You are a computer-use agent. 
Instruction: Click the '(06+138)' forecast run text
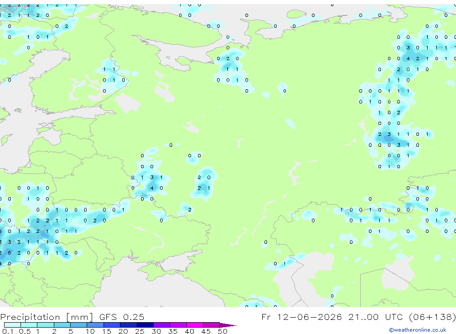[432, 317]
